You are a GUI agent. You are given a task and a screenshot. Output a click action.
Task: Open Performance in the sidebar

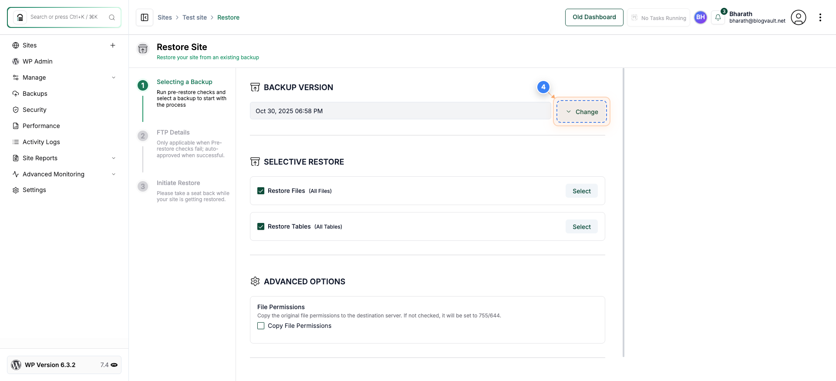pos(41,126)
